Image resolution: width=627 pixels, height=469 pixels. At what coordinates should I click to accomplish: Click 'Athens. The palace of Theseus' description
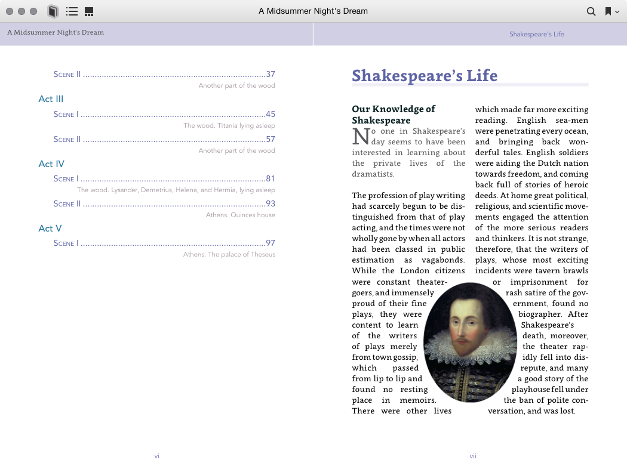pyautogui.click(x=229, y=254)
